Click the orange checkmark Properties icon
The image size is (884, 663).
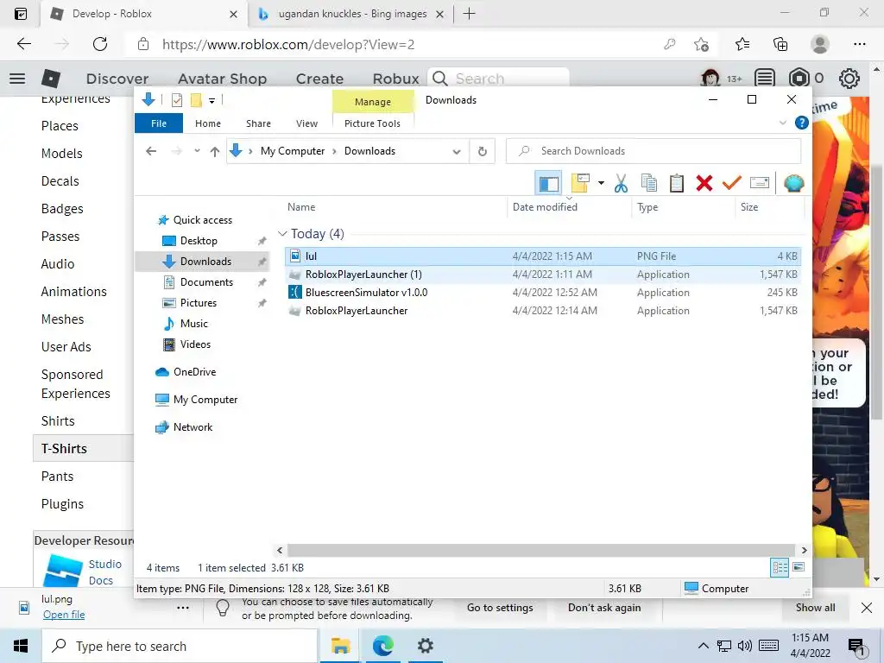click(x=732, y=183)
